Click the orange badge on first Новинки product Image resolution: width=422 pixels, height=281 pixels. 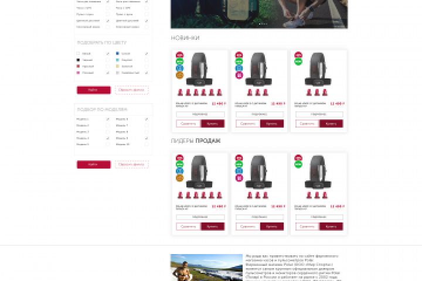coord(179,75)
